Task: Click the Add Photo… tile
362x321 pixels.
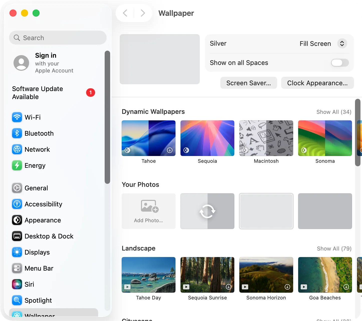Action: [x=148, y=211]
